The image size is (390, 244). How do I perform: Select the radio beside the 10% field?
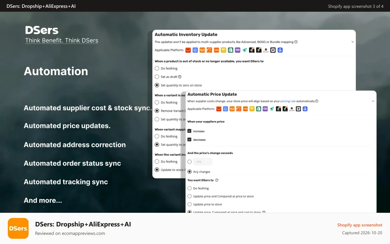pos(189,162)
